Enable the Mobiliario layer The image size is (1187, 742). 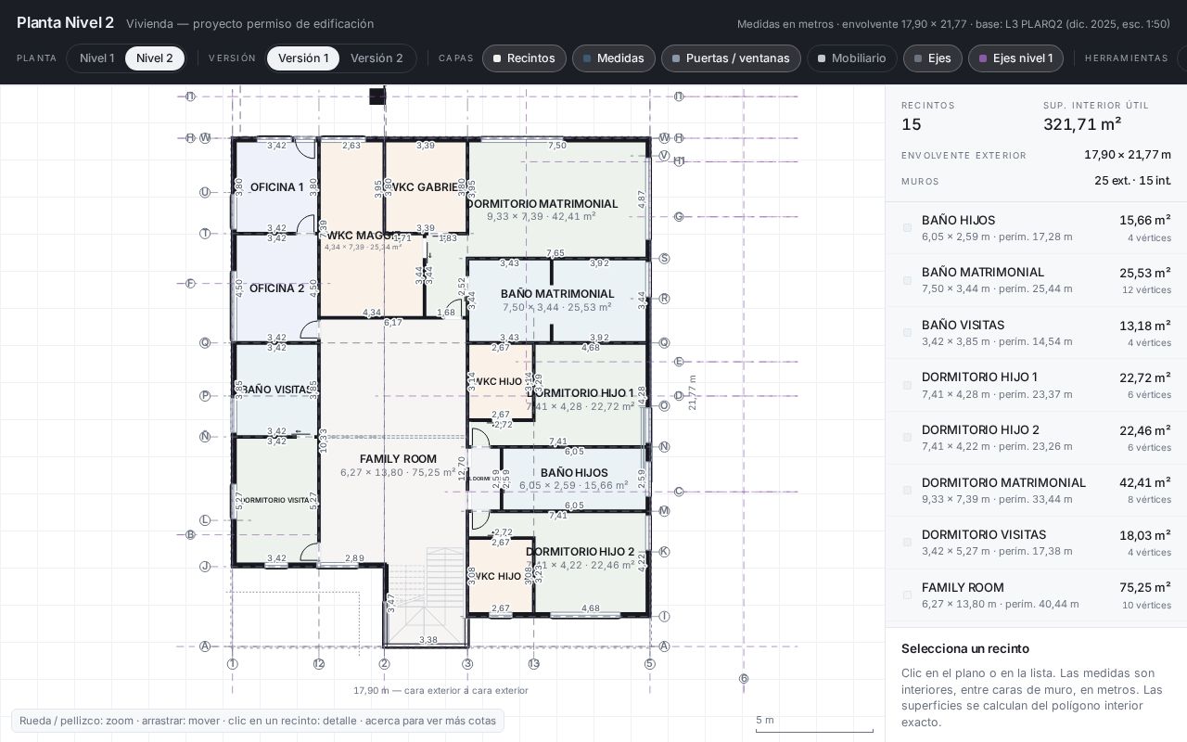point(852,58)
